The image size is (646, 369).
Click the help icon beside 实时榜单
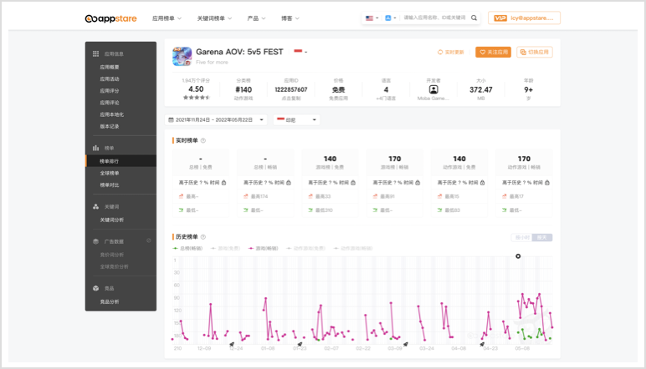[x=203, y=140]
